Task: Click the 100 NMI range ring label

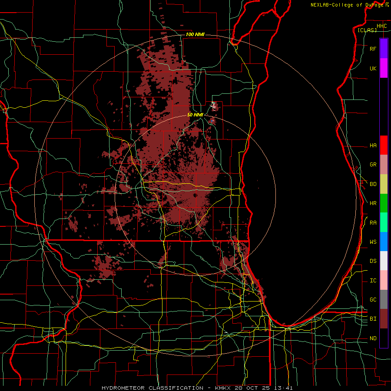Action: (195, 34)
